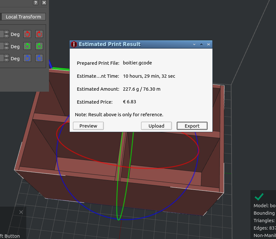Decrease the blue axis degree value
Screen dimensions: 276x239
coord(6,60)
